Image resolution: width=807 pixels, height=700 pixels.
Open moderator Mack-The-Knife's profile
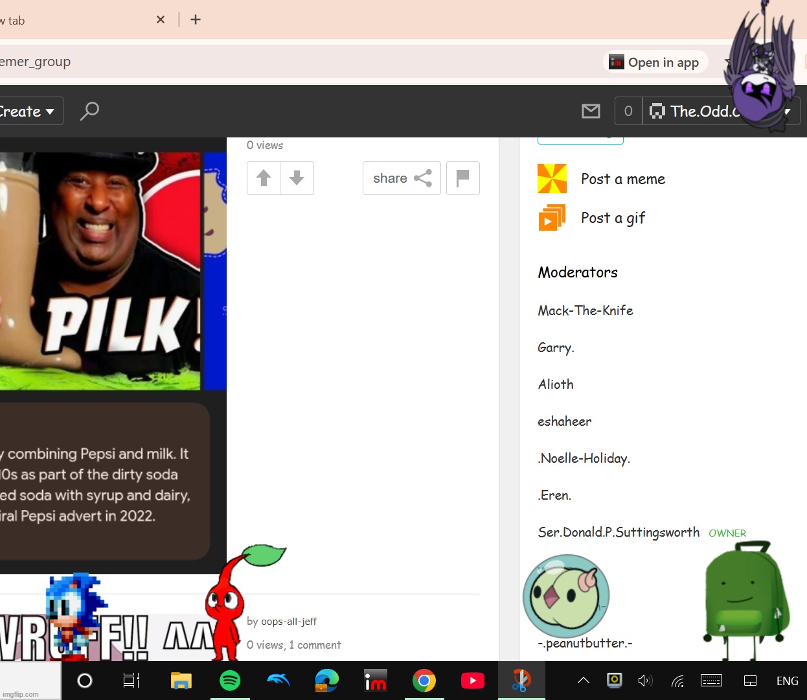(x=585, y=310)
